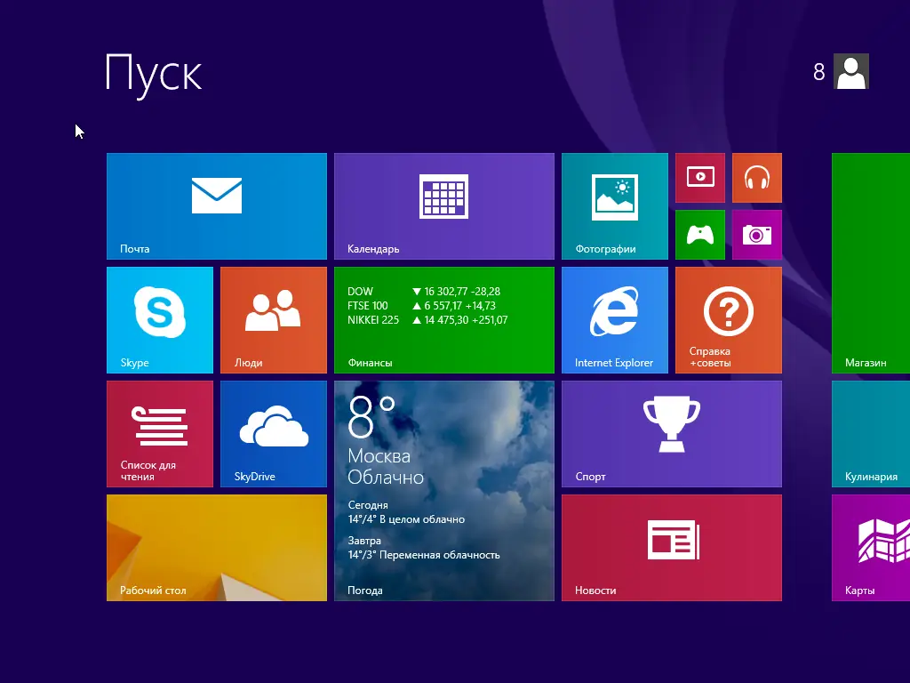This screenshot has width=910, height=683.
Task: Launch the Internet Explorer tile
Action: 615,320
